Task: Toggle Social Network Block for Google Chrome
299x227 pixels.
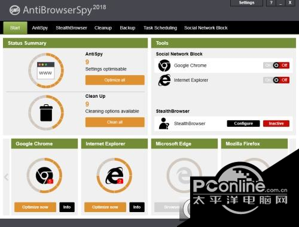Action: (x=276, y=66)
